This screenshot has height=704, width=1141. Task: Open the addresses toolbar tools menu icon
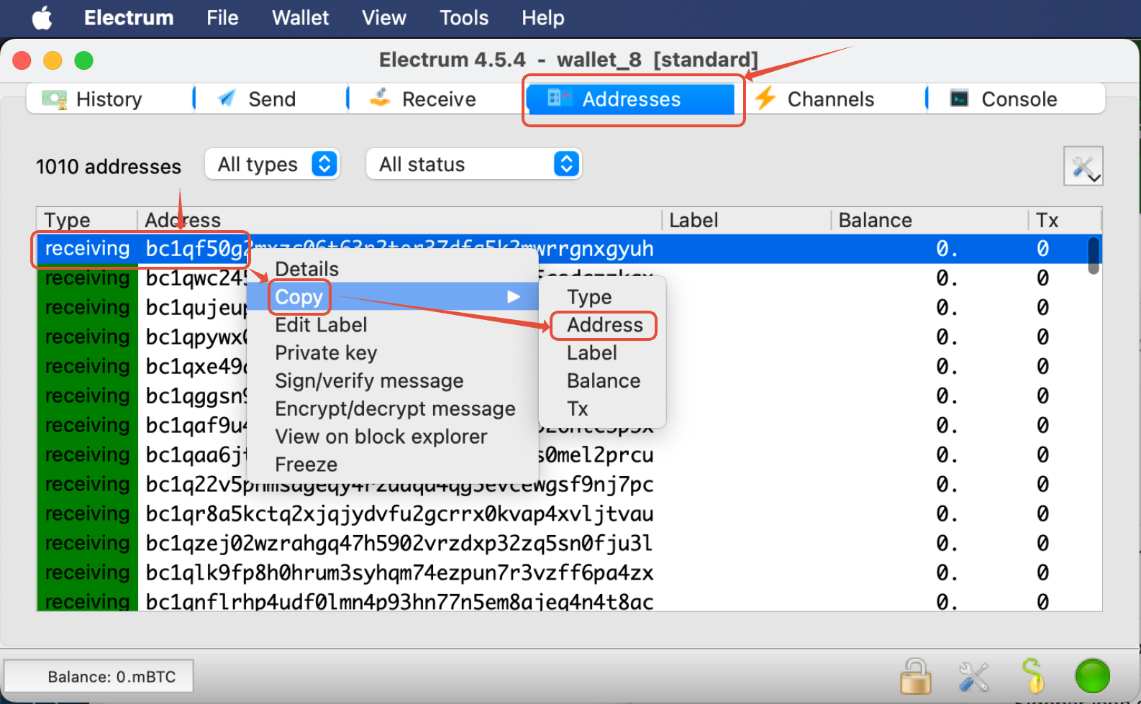coord(1083,166)
